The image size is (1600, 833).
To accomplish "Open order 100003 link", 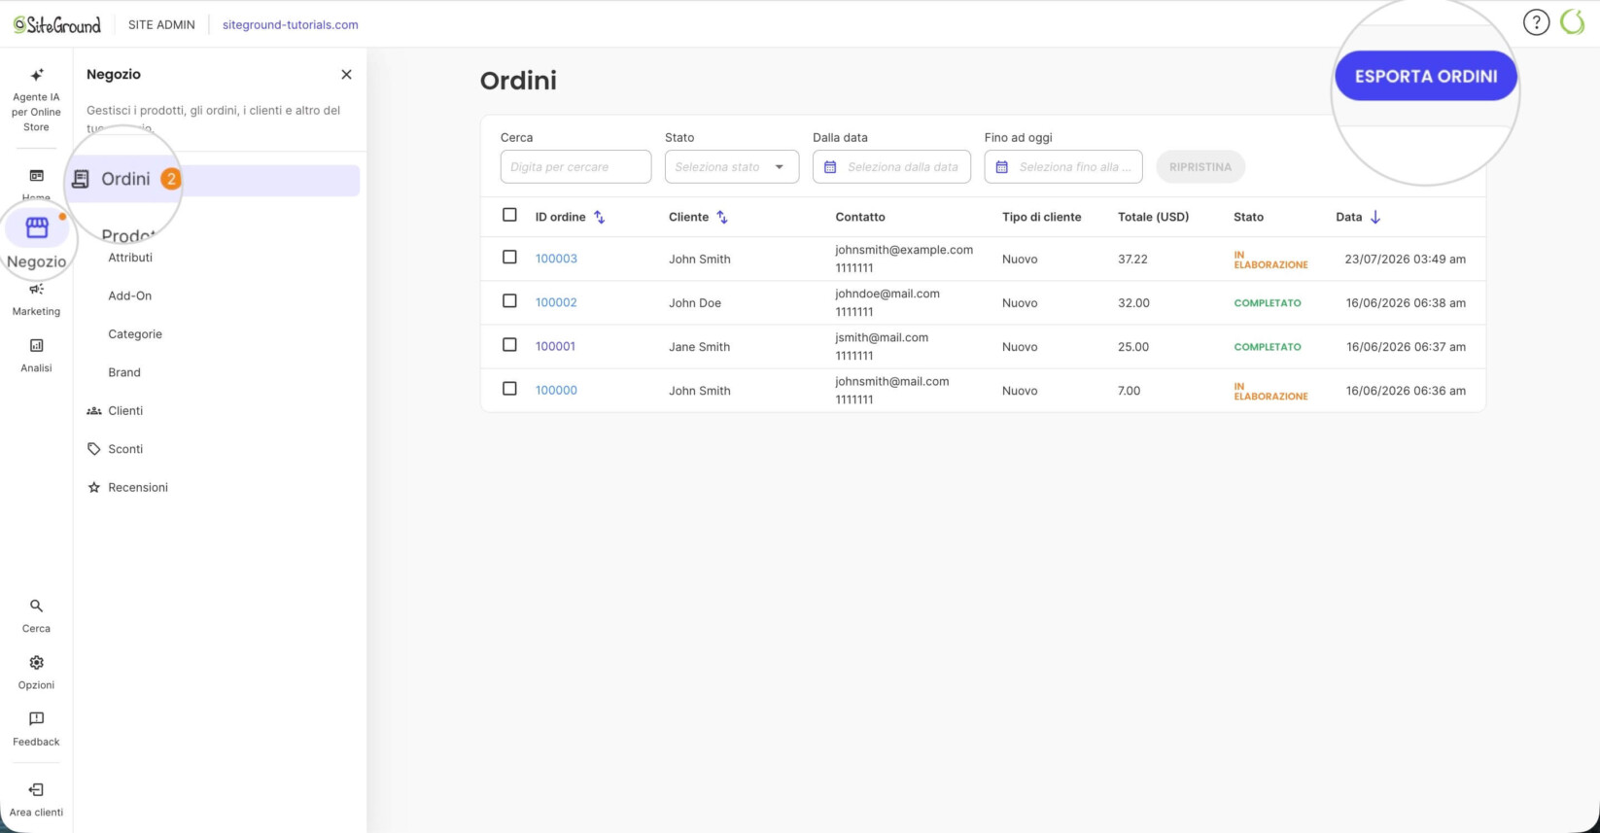I will click(556, 259).
